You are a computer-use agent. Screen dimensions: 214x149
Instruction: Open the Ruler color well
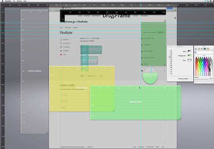tap(189, 51)
